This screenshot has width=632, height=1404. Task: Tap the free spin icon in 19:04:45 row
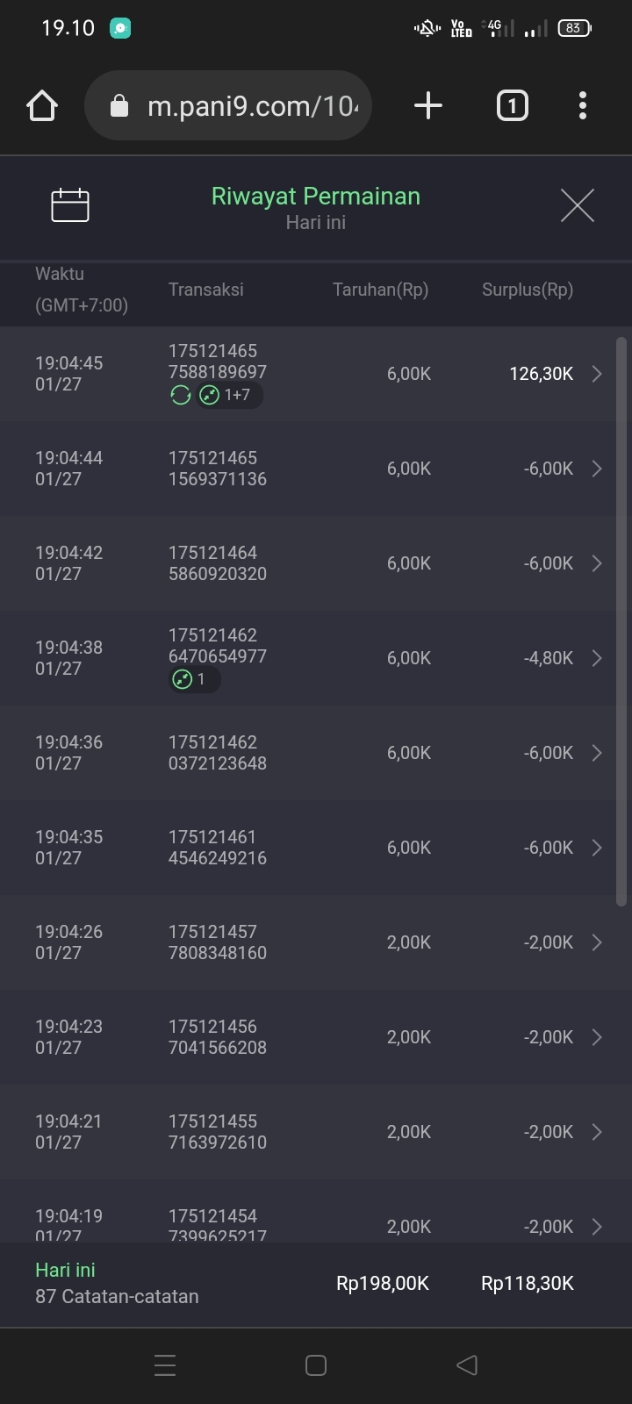point(181,396)
